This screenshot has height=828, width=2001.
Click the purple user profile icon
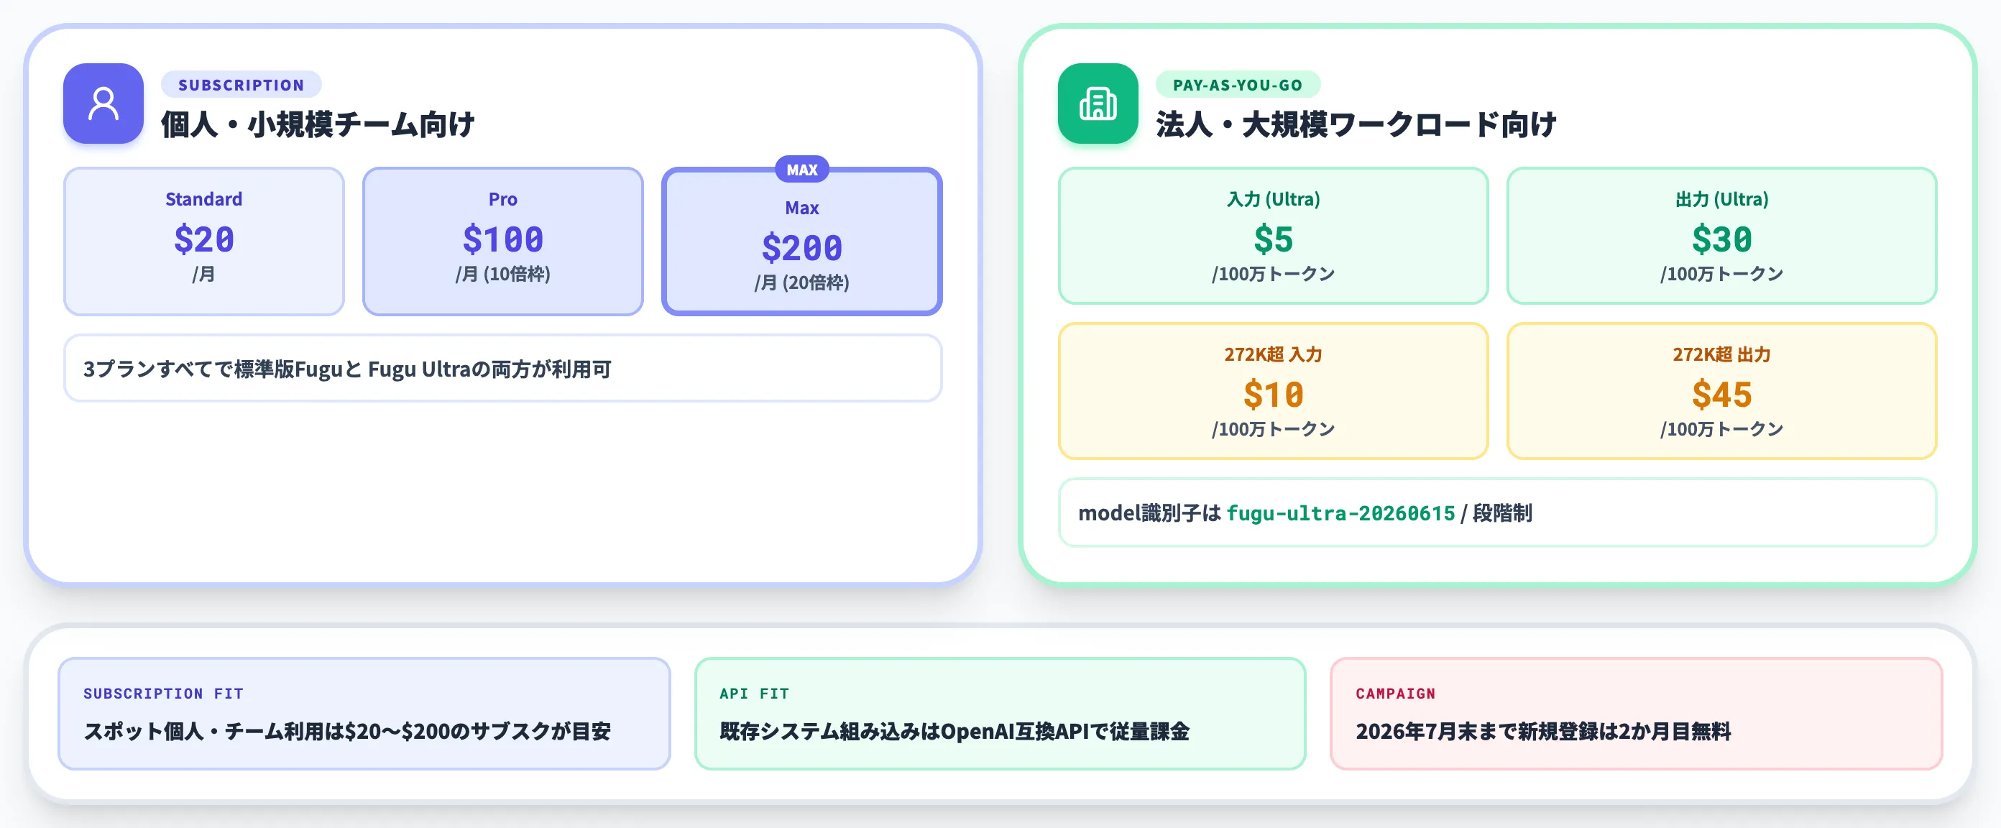(x=103, y=103)
